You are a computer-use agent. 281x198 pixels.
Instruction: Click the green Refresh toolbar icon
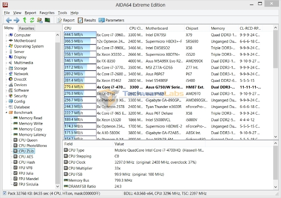pyautogui.click(x=32, y=20)
